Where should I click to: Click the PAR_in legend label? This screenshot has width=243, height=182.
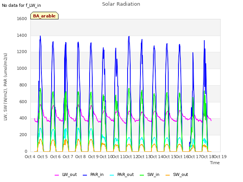[97, 175]
